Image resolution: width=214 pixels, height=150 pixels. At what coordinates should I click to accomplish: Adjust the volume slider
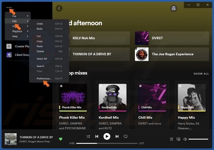click(x=198, y=139)
